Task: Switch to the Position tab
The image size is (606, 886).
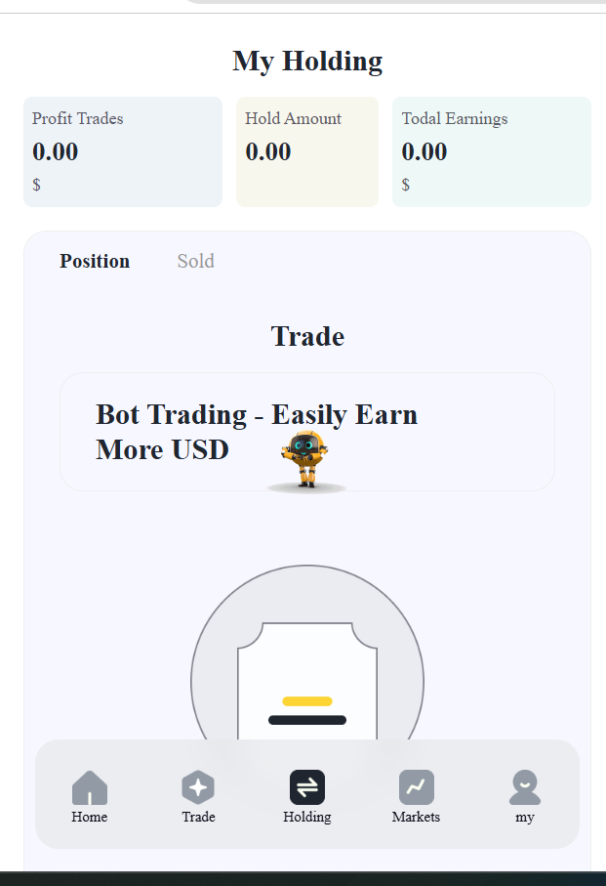Action: click(x=95, y=261)
